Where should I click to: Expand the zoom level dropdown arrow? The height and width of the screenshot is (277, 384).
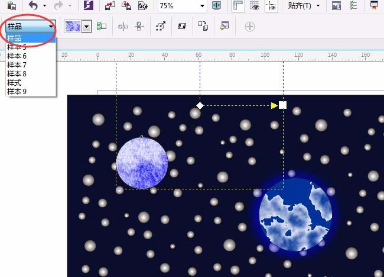[x=202, y=6]
